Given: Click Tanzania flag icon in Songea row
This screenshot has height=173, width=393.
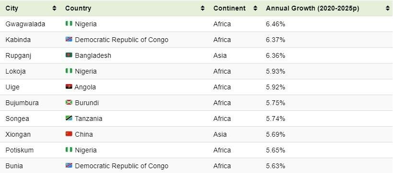Looking at the screenshot, I should (69, 118).
